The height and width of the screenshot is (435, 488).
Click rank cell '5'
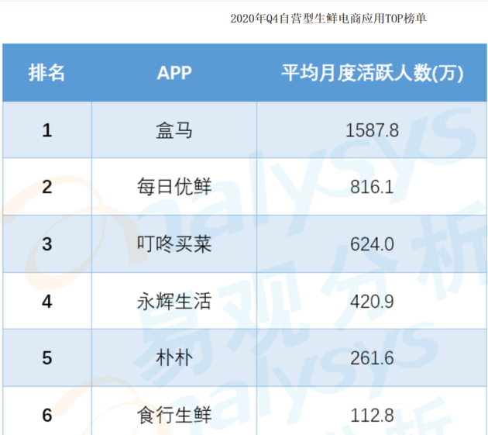click(47, 357)
